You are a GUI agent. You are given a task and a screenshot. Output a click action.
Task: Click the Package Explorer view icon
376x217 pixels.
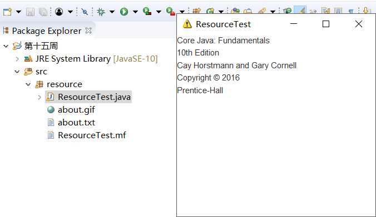point(6,31)
